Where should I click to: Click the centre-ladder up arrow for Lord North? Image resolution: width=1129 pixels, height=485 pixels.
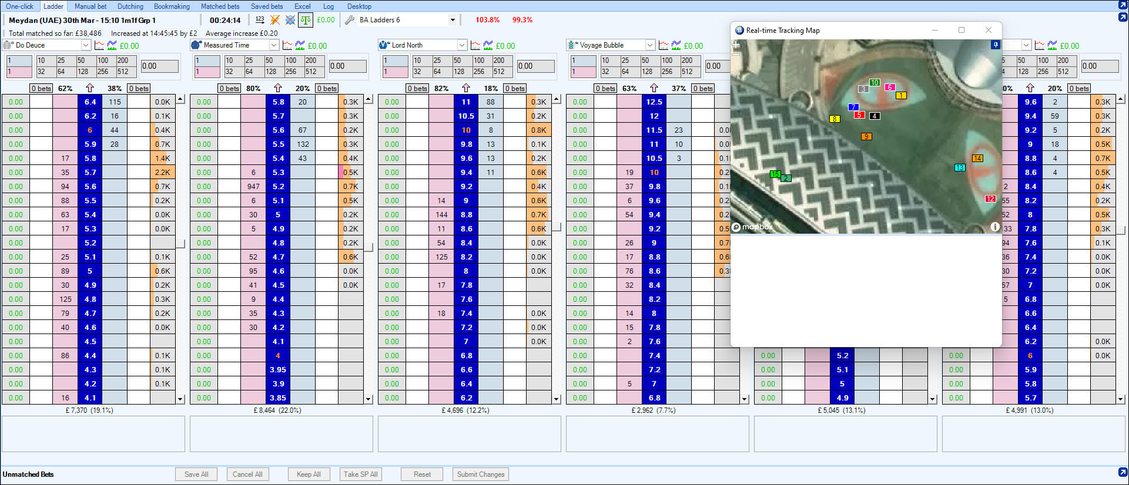[x=465, y=88]
